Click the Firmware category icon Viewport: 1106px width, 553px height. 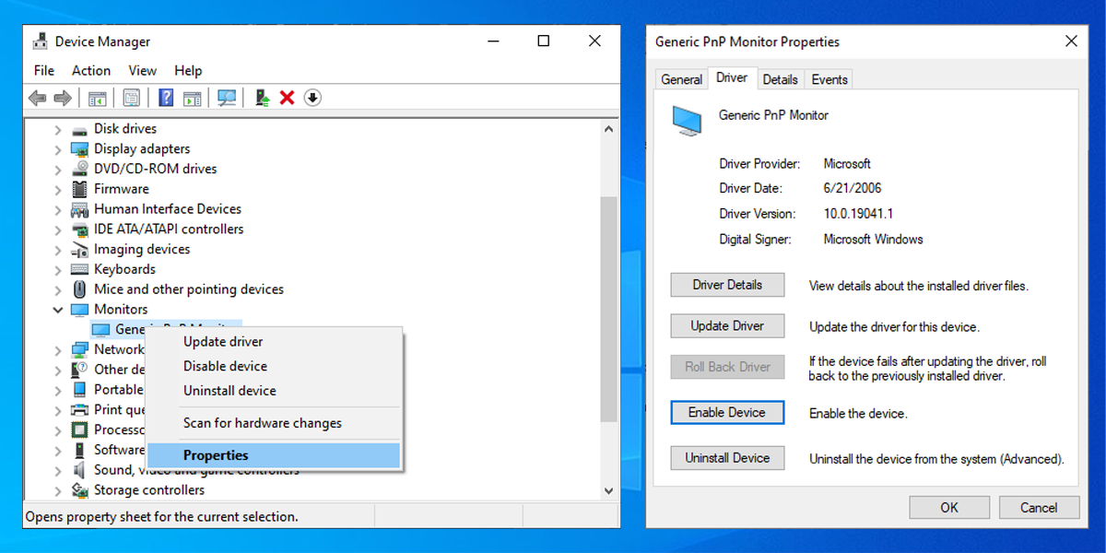[x=80, y=189]
